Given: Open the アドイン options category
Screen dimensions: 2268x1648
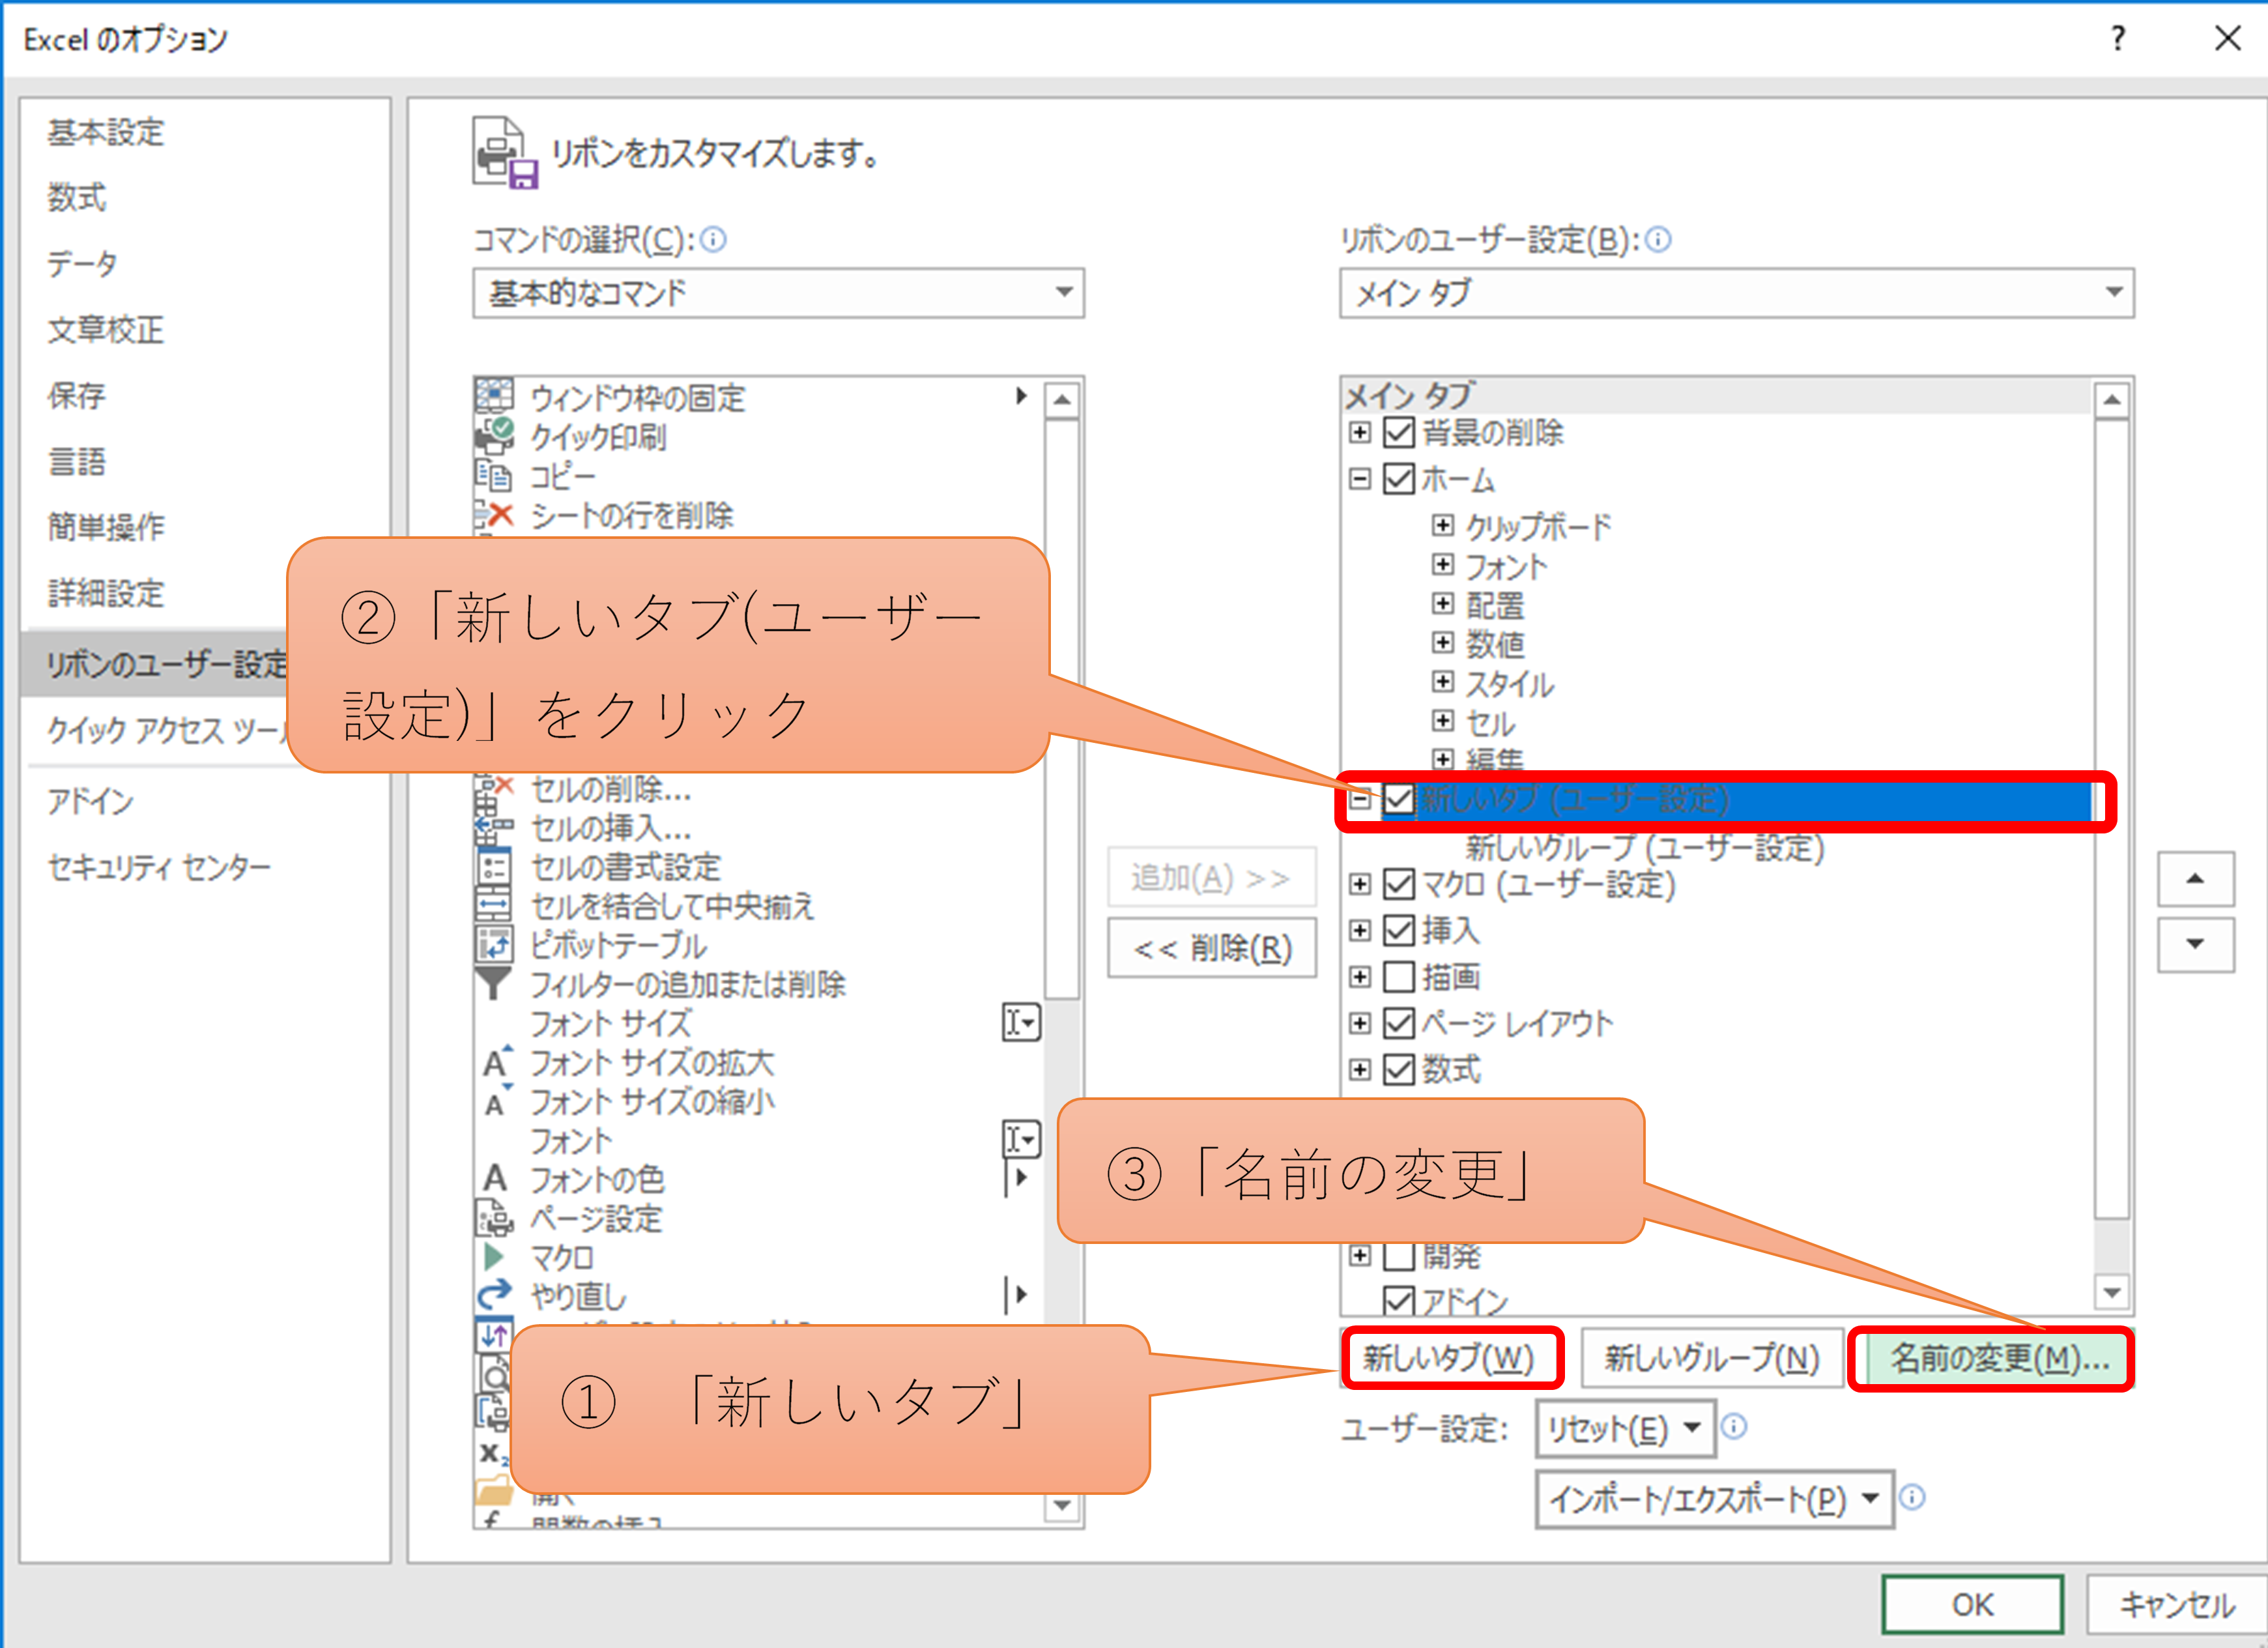Looking at the screenshot, I should point(90,800).
